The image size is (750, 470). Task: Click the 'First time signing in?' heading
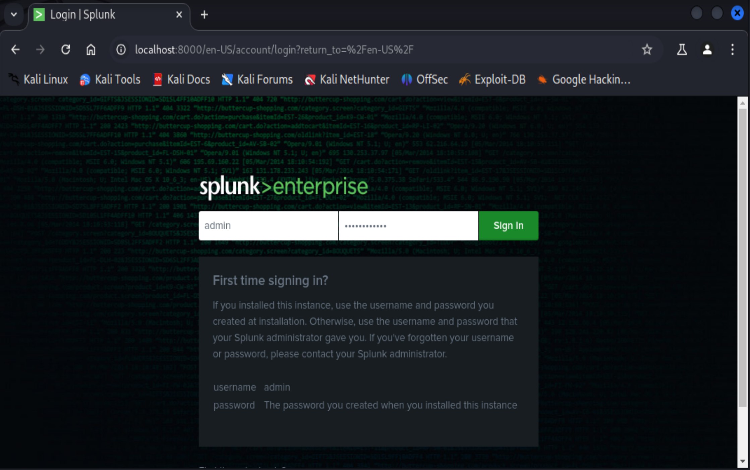(x=270, y=281)
